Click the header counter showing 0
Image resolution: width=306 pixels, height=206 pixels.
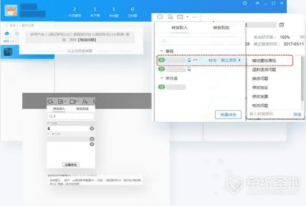coord(133,12)
